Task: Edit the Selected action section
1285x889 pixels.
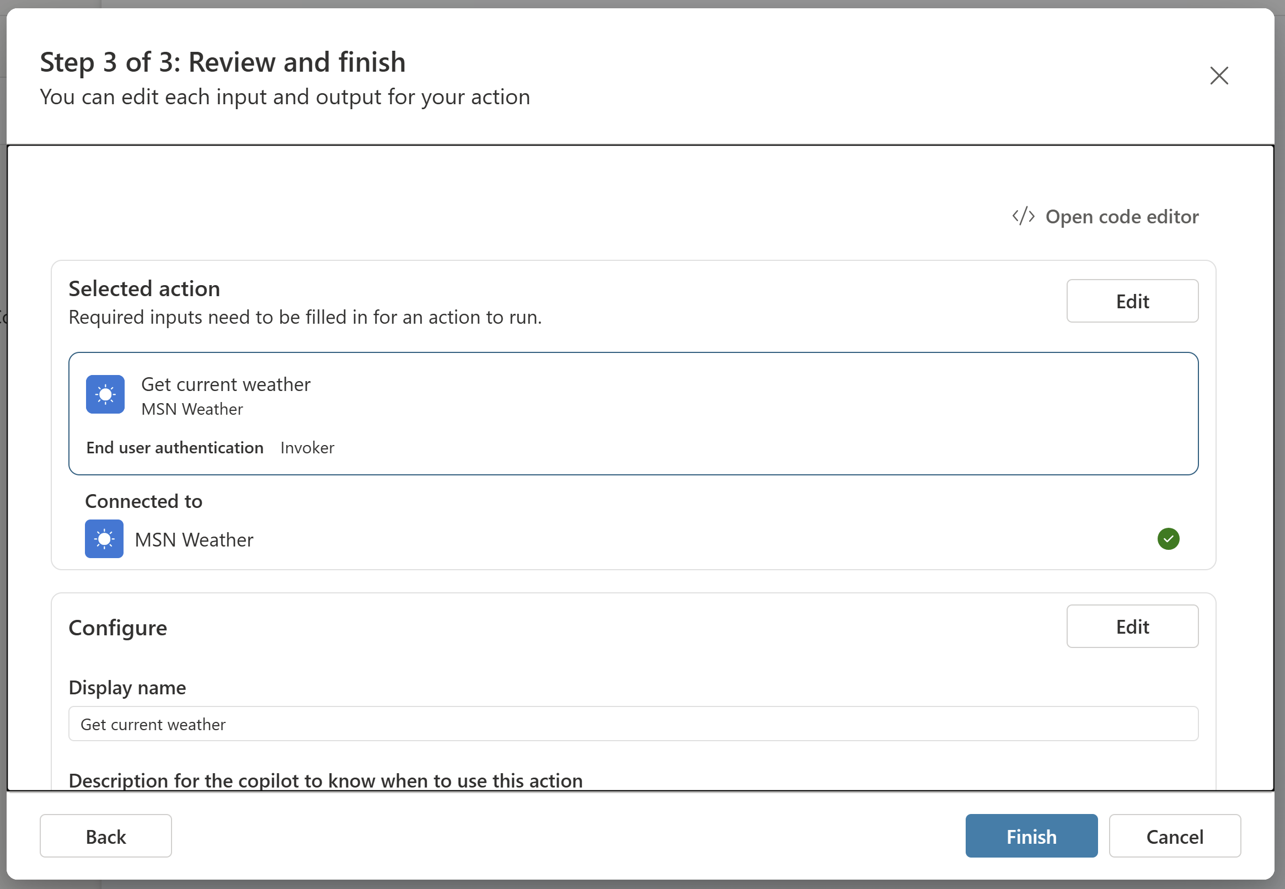Action: tap(1132, 301)
